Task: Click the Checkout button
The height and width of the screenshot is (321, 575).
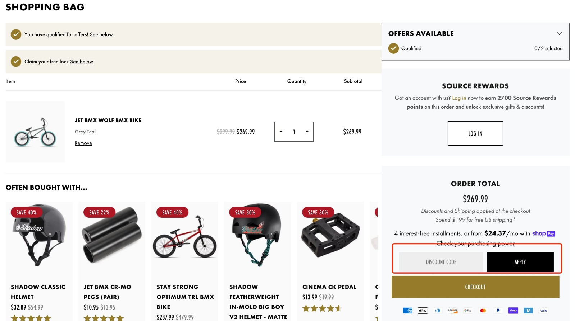Action: 475,287
